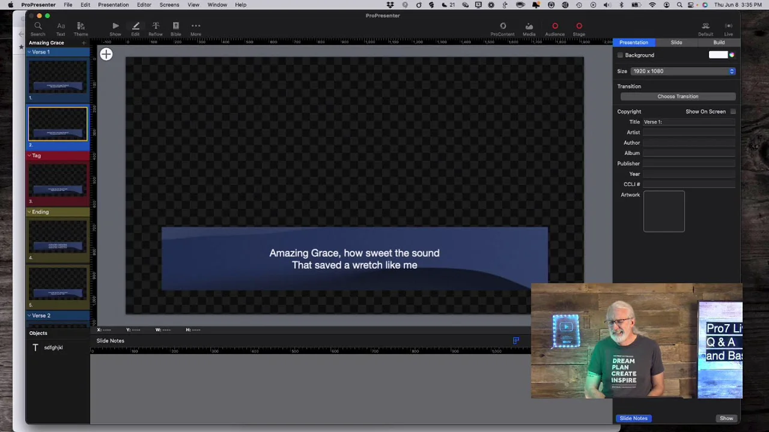Enable the Background checkbox
The height and width of the screenshot is (432, 769).
pos(621,55)
